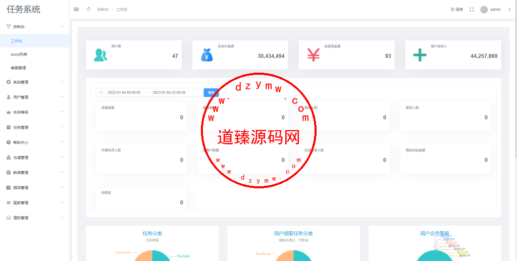Image resolution: width=517 pixels, height=261 pixels.
Task: Expand the 理财管理 chevron
Action: click(x=62, y=218)
